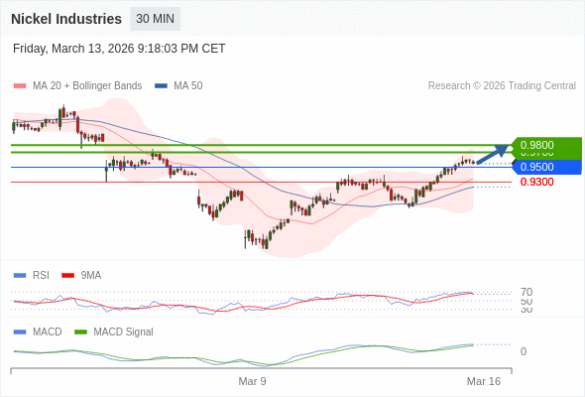585x397 pixels.
Task: Click the red 9MA legend swatch
Action: point(67,276)
